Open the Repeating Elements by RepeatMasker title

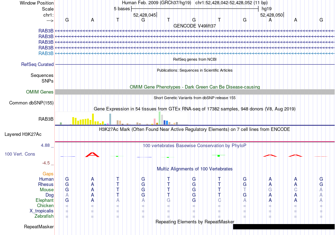click(195, 222)
